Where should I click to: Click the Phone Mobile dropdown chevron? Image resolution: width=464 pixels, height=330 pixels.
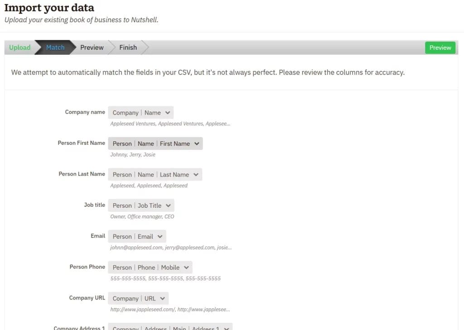click(x=186, y=268)
